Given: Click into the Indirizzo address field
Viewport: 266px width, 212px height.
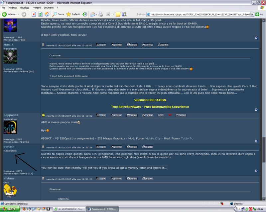Looking at the screenshot, I should click(199, 14).
